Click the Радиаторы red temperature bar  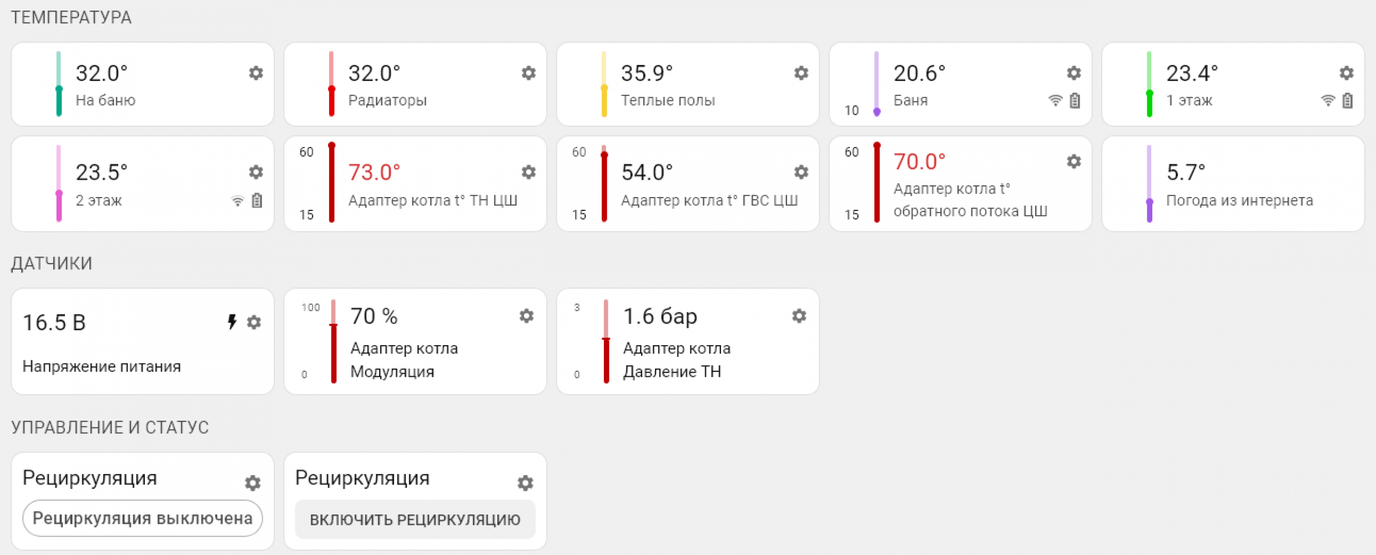(x=331, y=84)
